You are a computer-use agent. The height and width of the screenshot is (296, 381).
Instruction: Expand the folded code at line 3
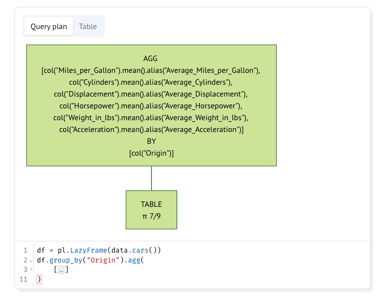click(x=32, y=269)
